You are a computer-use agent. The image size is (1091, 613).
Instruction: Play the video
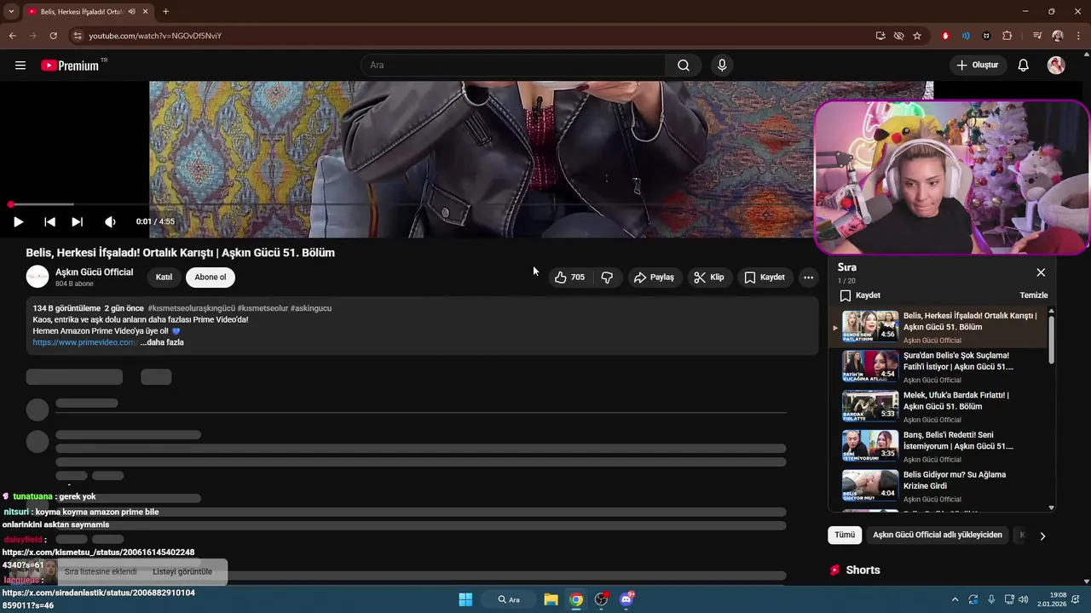click(18, 222)
